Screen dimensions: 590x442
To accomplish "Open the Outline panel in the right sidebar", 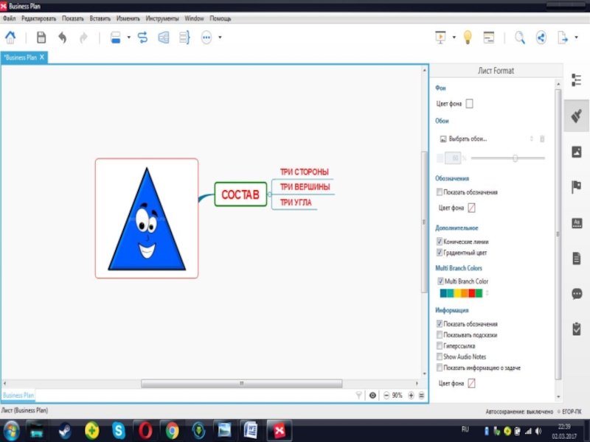I will [x=577, y=80].
